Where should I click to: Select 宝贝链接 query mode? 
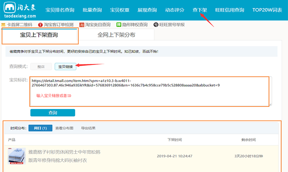[65, 67]
